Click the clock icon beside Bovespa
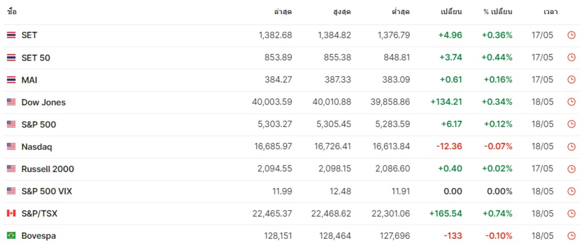The height and width of the screenshot is (244, 583). point(571,235)
